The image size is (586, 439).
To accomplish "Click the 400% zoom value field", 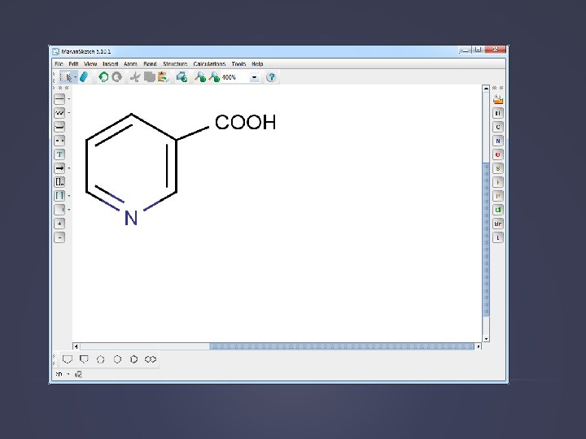I will click(x=234, y=77).
